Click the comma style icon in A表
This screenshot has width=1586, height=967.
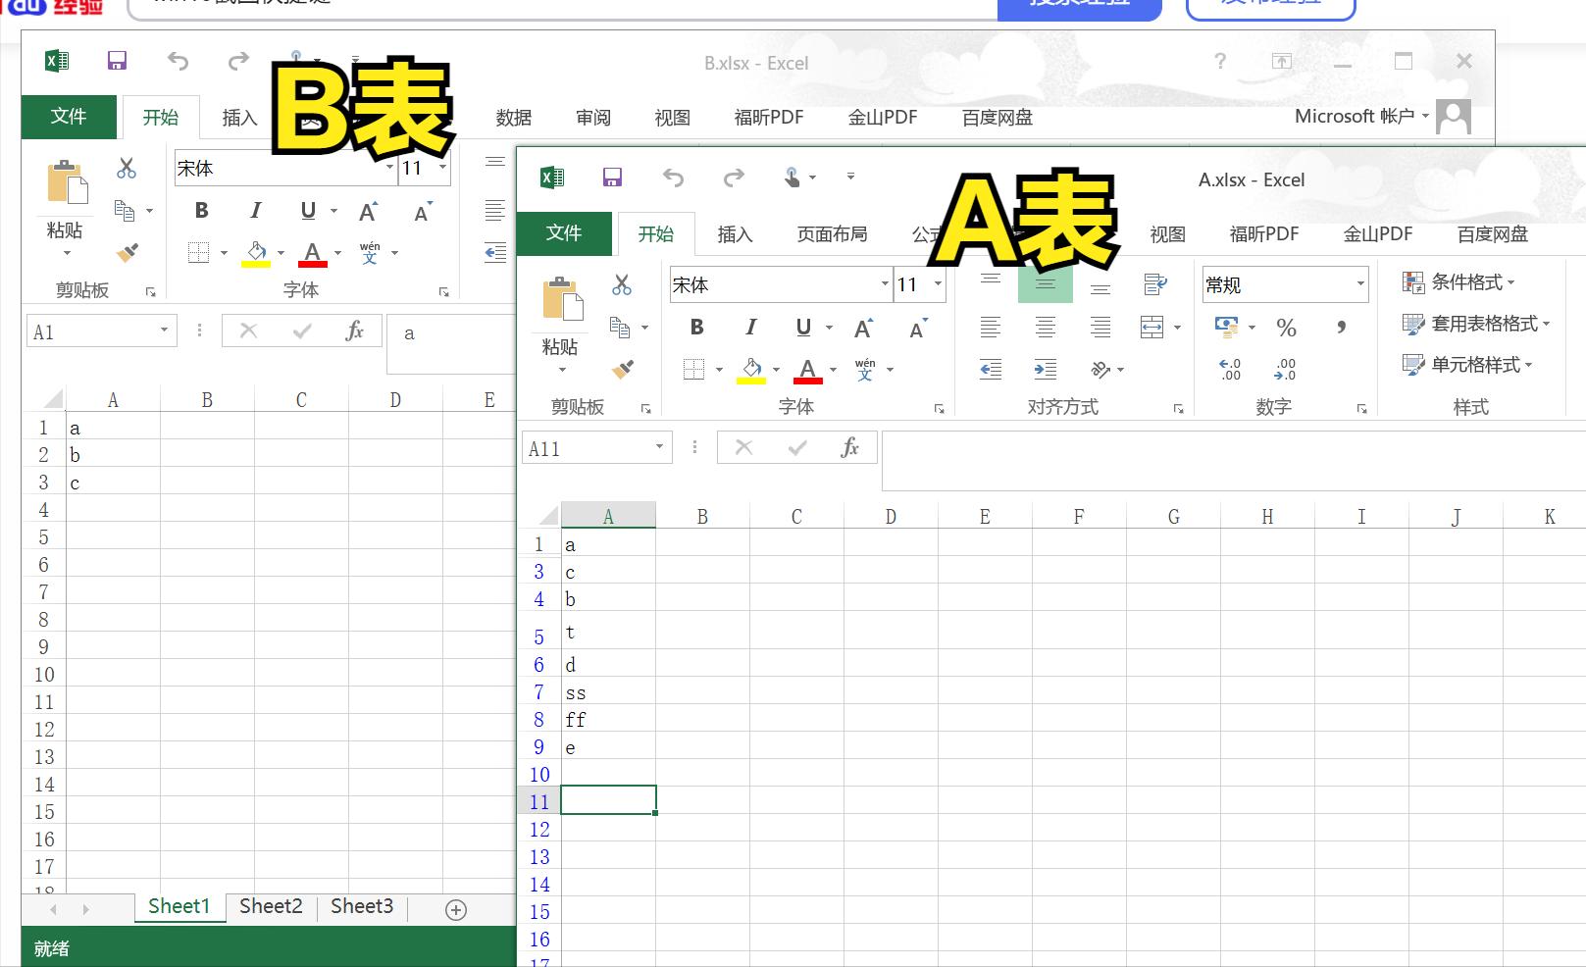tap(1341, 327)
